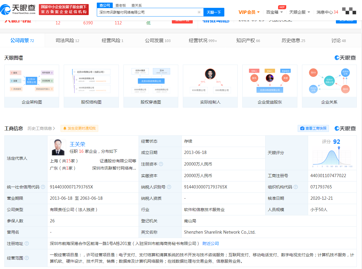Expand the 历史工商信息 menu
The image size is (362, 269).
[x=41, y=128]
